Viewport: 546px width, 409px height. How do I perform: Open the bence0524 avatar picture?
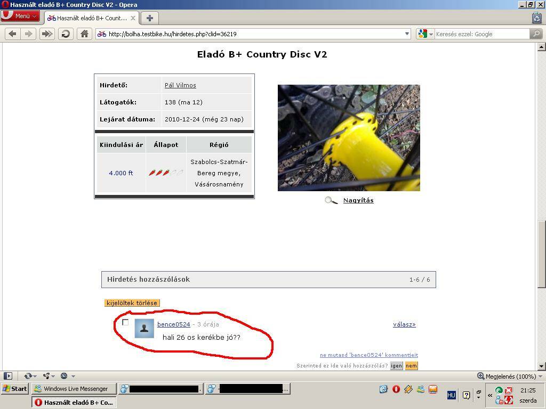pos(144,328)
